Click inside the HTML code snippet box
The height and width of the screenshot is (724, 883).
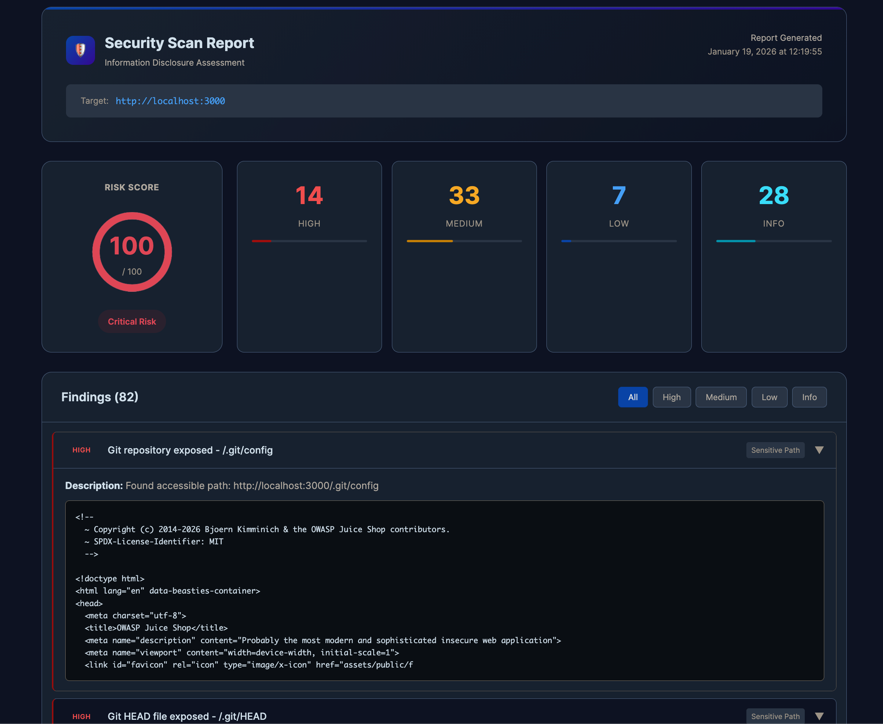(444, 590)
